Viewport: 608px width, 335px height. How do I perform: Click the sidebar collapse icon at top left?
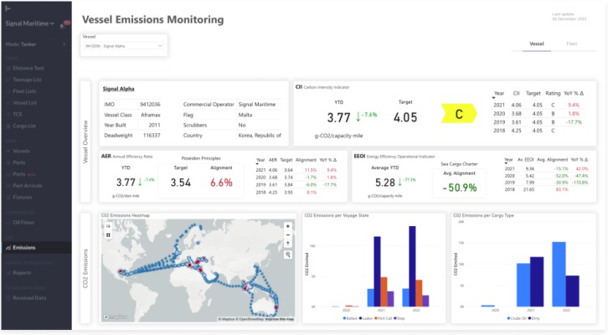7,7
